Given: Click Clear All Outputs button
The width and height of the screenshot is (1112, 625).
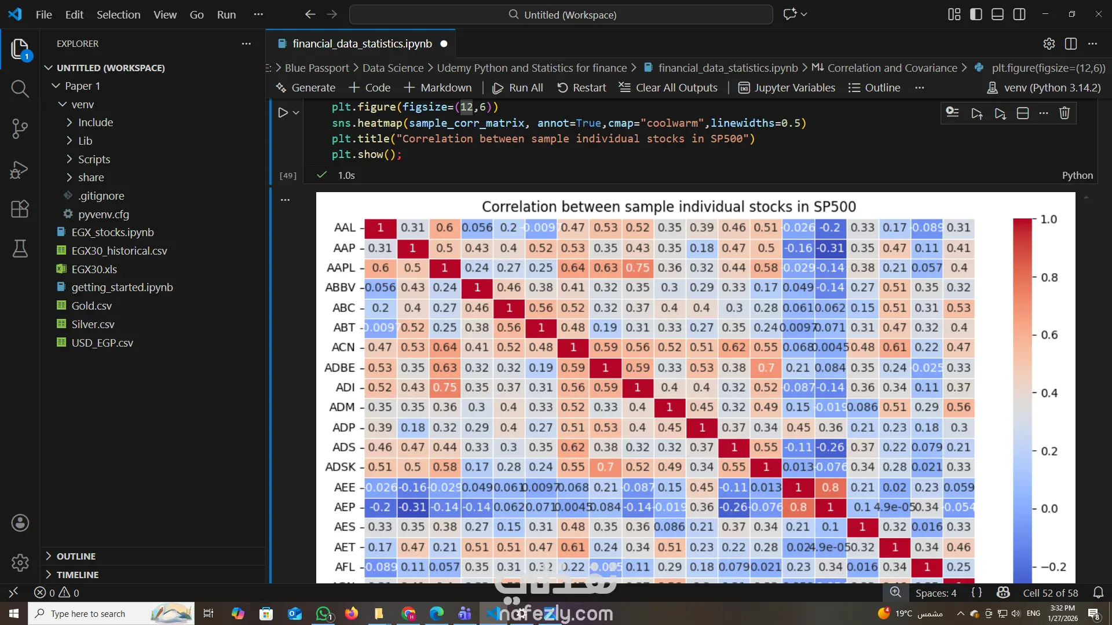Looking at the screenshot, I should tap(668, 87).
